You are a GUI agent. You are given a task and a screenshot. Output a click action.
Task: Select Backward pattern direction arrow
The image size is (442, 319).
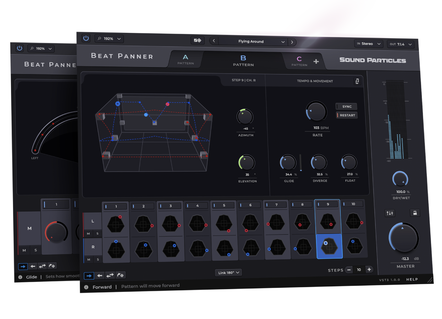pyautogui.click(x=100, y=275)
